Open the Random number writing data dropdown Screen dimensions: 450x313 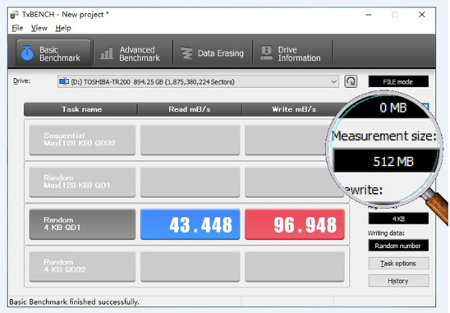coord(398,246)
